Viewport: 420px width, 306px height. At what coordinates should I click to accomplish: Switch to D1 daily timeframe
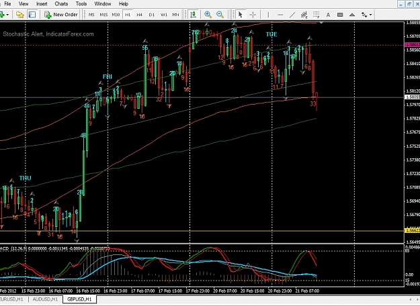click(x=152, y=15)
